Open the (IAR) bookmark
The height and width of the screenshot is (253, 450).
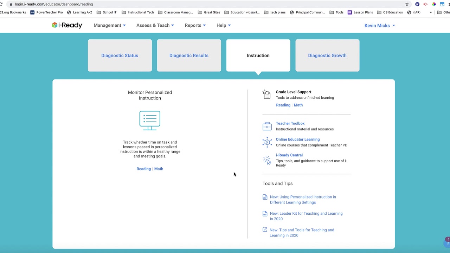tap(414, 12)
